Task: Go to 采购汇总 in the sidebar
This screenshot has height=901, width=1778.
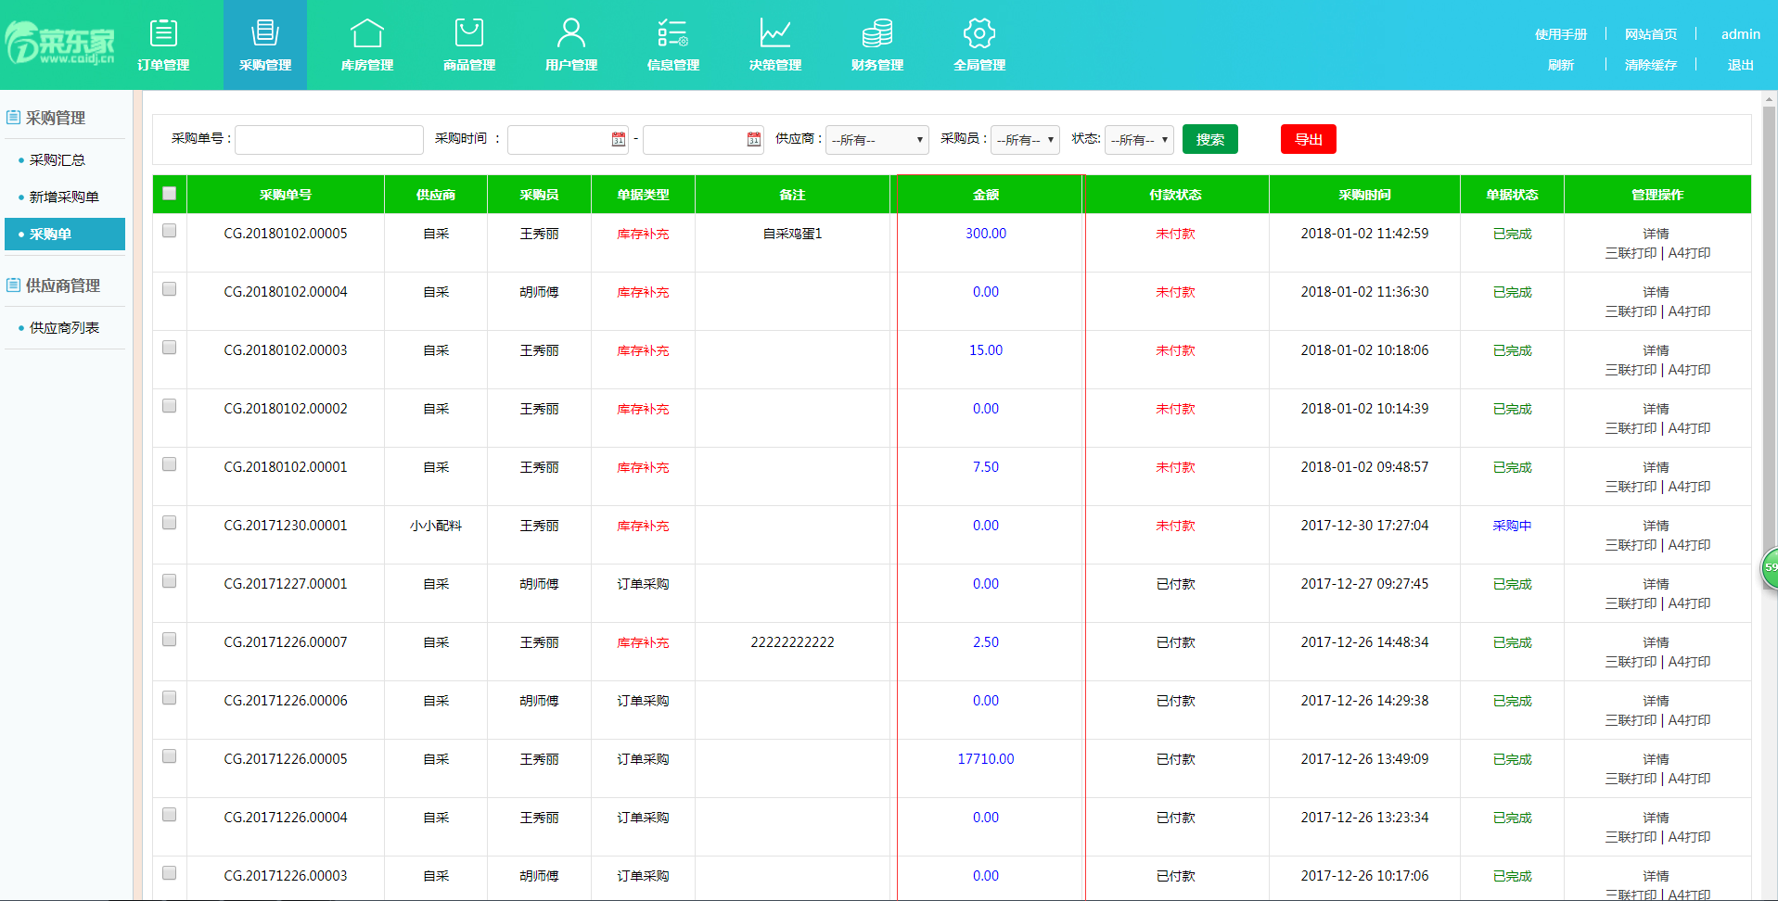Action: [x=58, y=159]
